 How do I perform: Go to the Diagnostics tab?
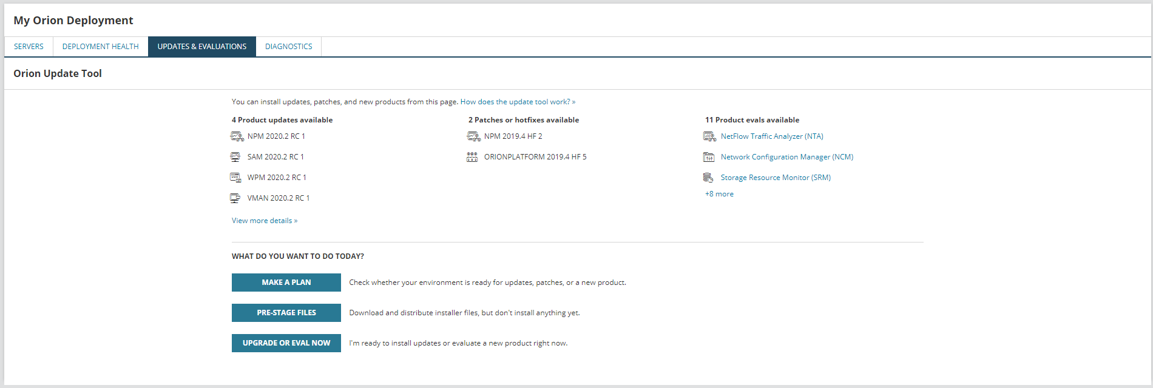289,47
